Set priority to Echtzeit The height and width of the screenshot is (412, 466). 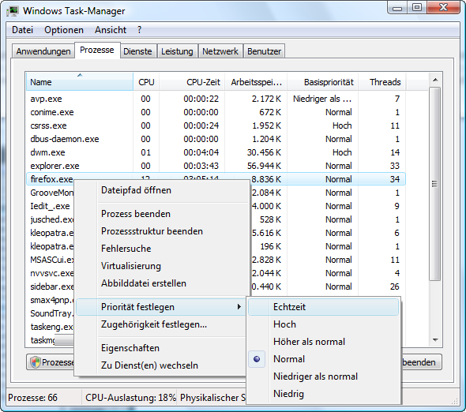[x=324, y=307]
